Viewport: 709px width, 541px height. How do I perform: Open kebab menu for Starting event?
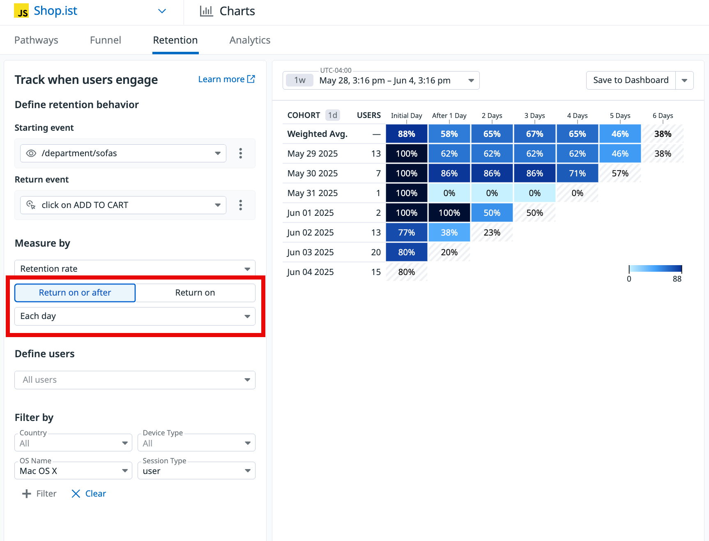(241, 153)
